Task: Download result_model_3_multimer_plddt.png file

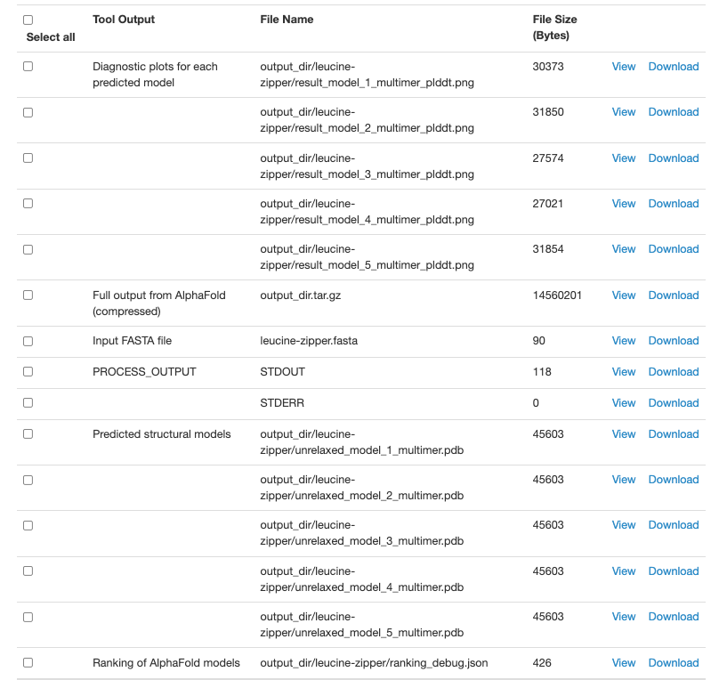Action: click(x=673, y=158)
